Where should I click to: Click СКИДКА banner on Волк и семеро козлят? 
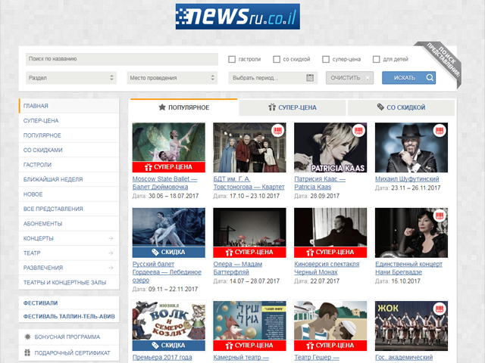tap(168, 346)
